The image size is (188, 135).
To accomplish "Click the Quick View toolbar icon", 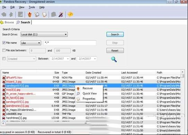I will (x=37, y=14).
